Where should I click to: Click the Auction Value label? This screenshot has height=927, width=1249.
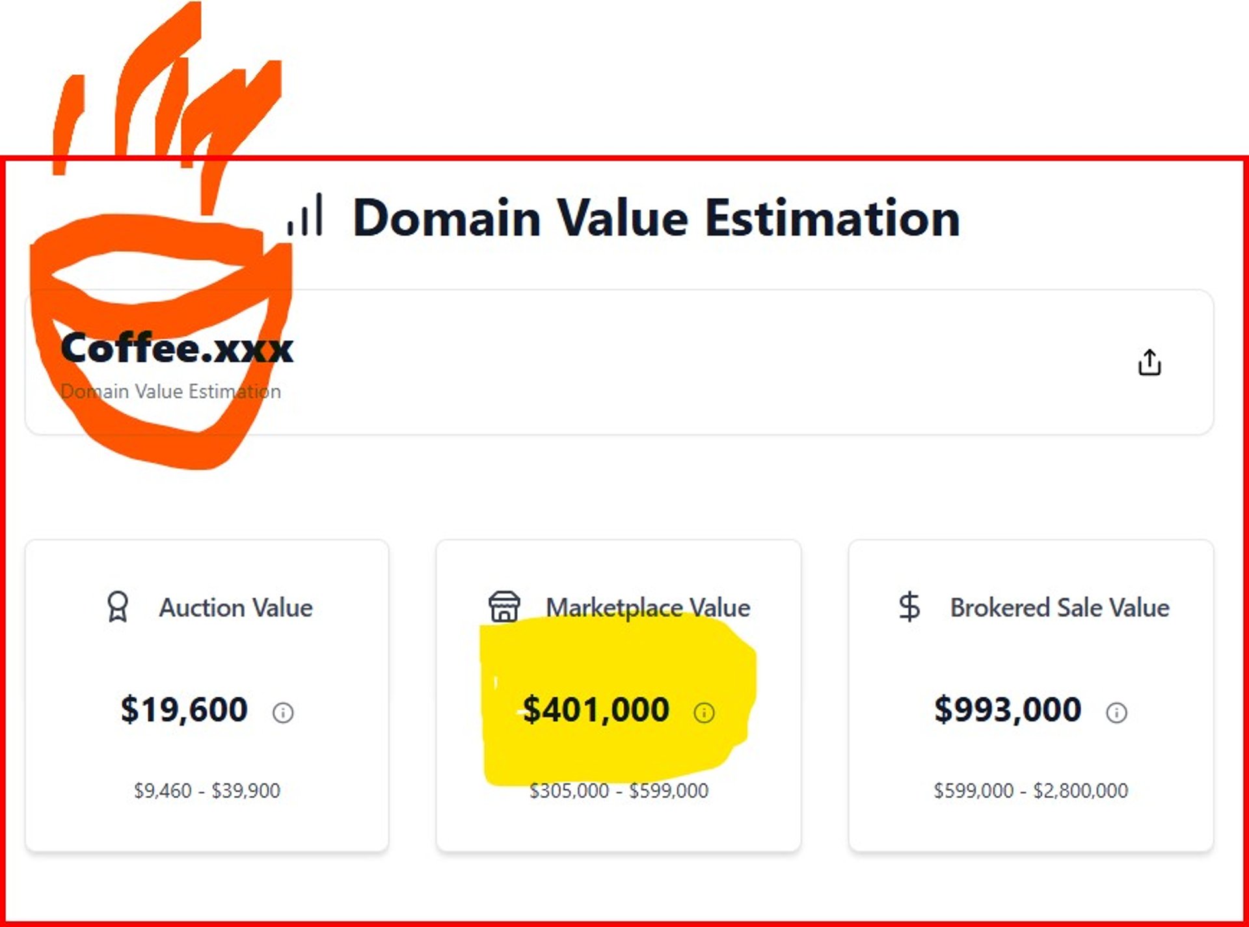point(235,608)
